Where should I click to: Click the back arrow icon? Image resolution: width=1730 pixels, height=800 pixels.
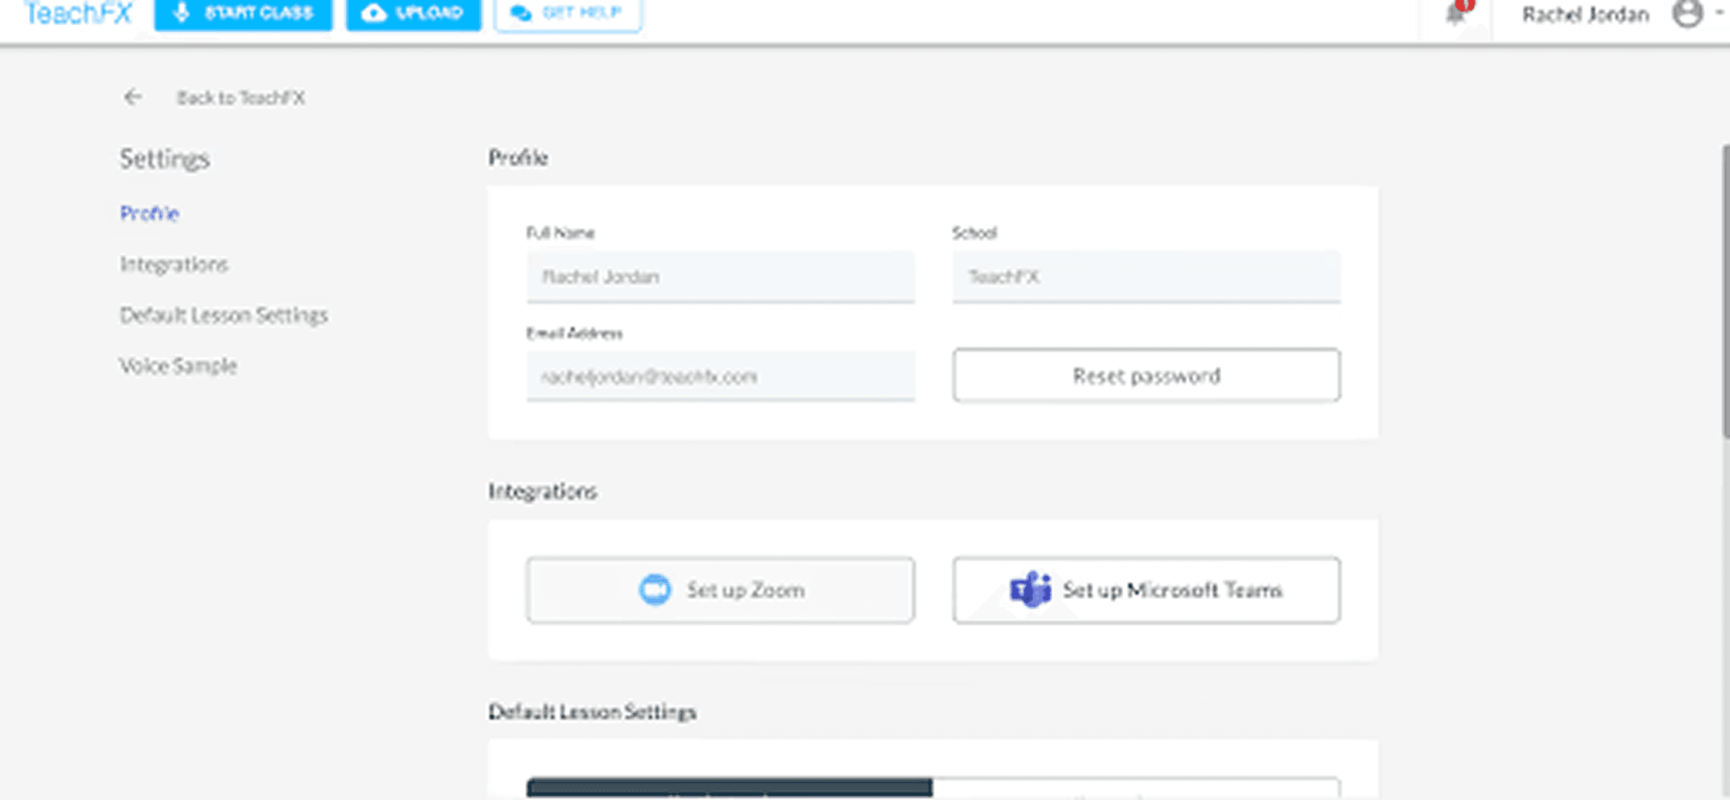pos(133,97)
